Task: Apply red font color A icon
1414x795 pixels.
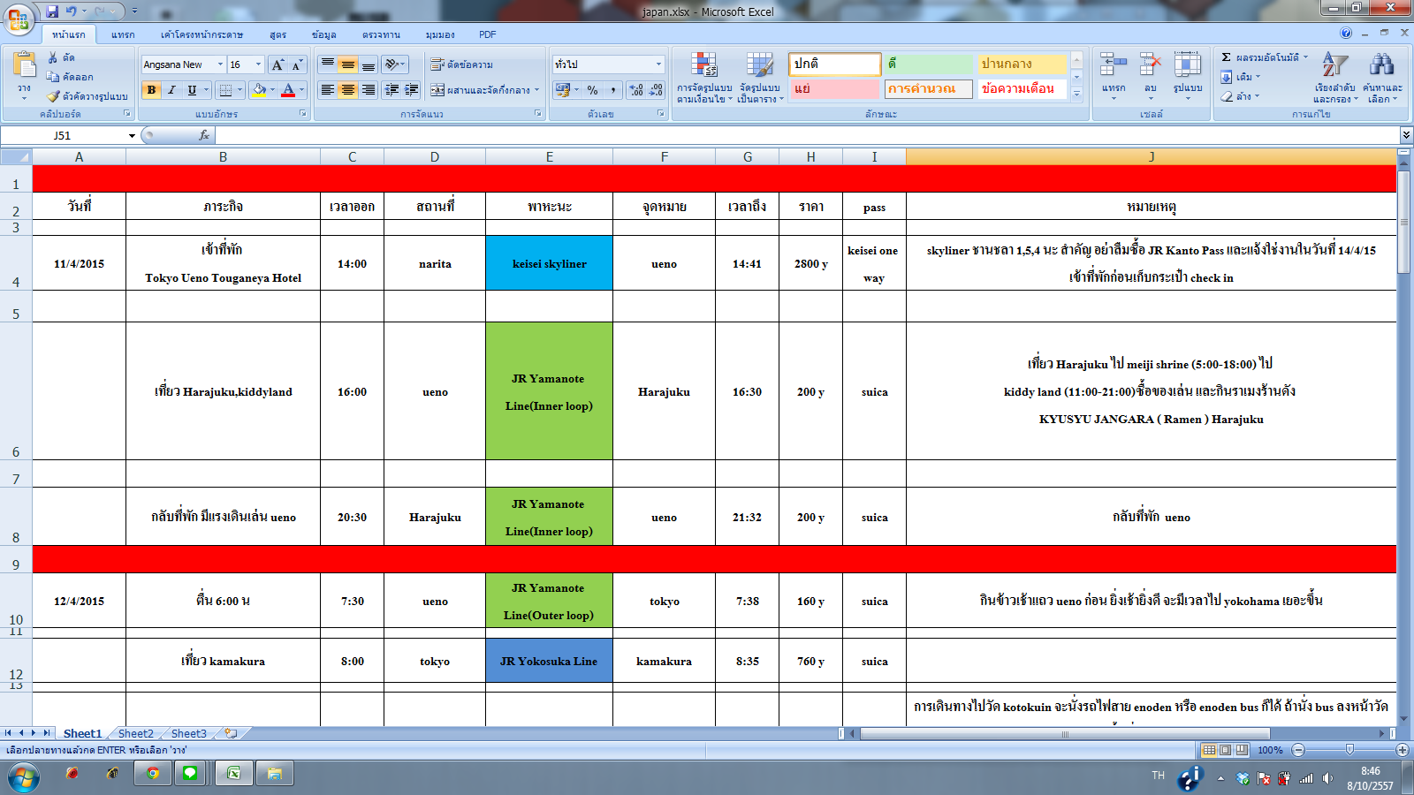Action: pos(287,90)
